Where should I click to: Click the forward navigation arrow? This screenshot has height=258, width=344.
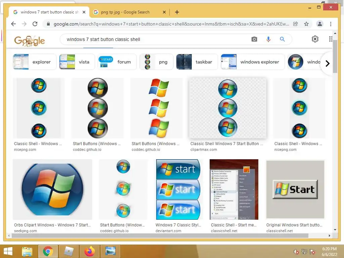click(x=24, y=24)
